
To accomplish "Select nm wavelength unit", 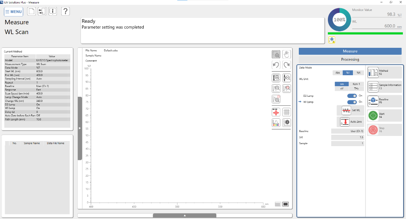I will 342,84.
